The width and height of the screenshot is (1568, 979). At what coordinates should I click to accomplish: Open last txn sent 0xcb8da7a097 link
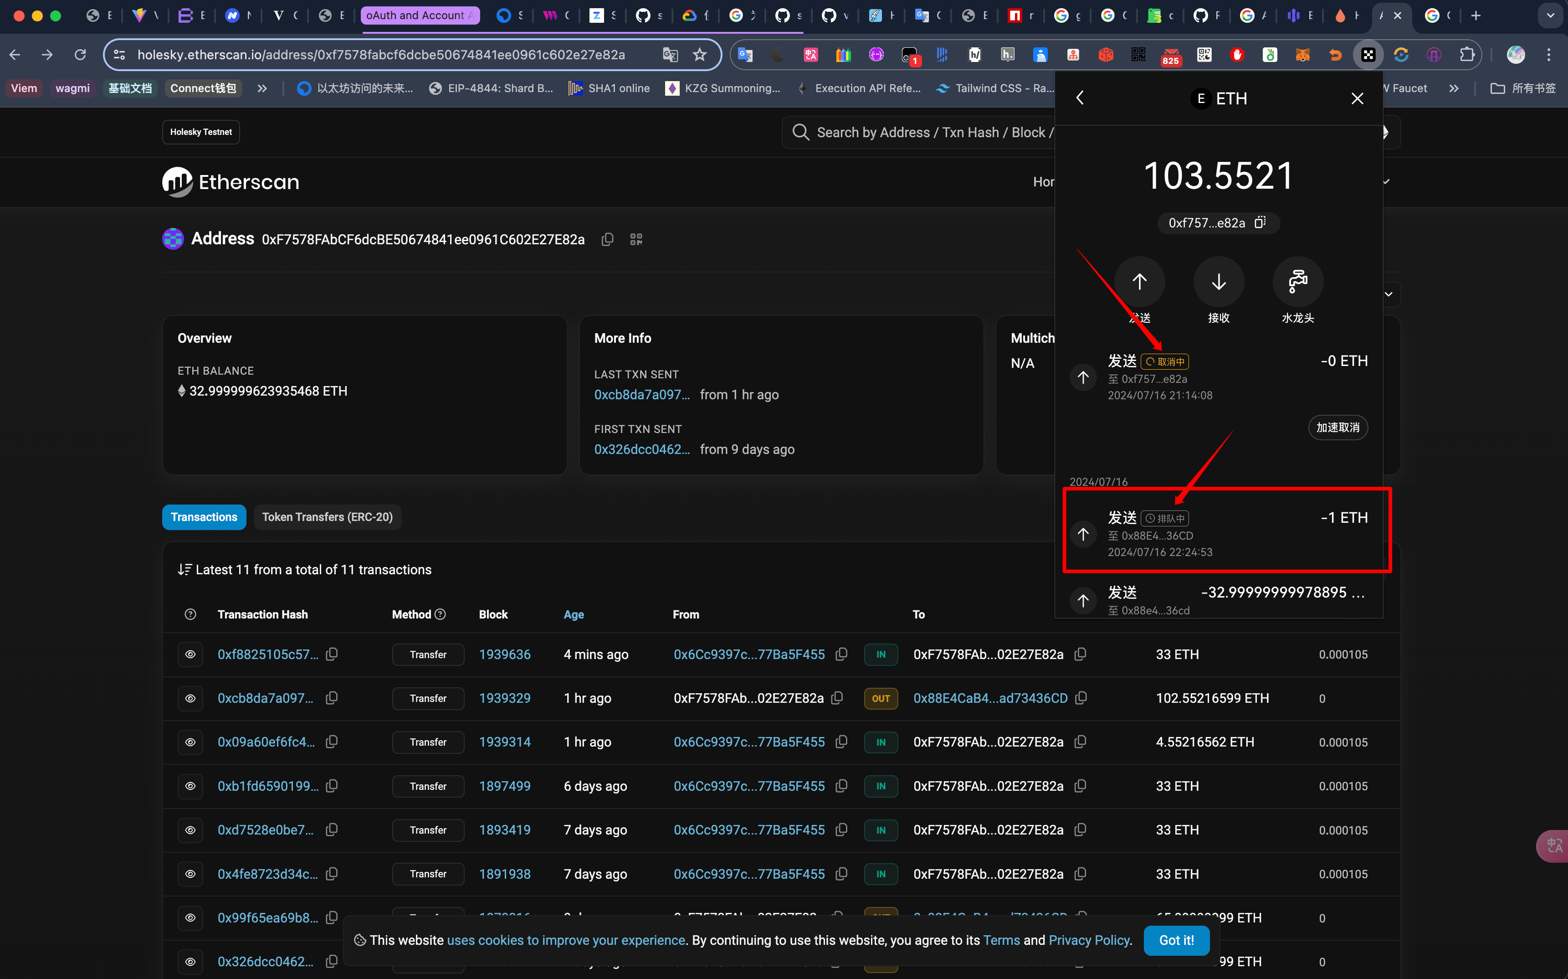[642, 394]
